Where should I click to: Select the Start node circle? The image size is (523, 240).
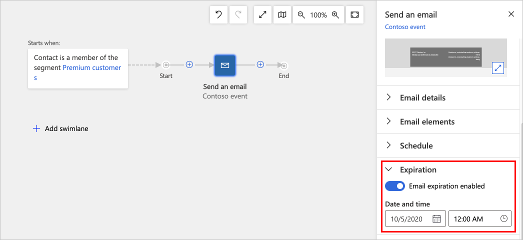166,65
